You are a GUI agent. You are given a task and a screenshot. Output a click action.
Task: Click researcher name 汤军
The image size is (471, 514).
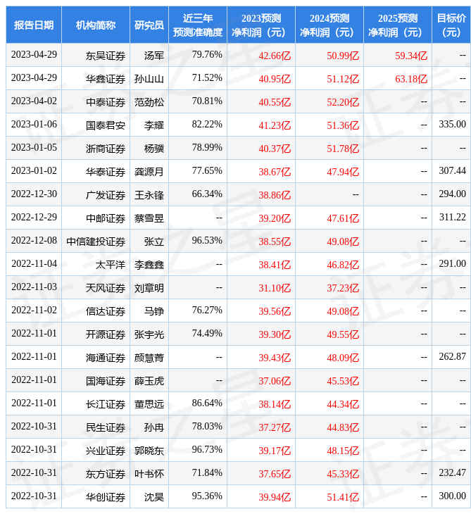[x=154, y=56]
